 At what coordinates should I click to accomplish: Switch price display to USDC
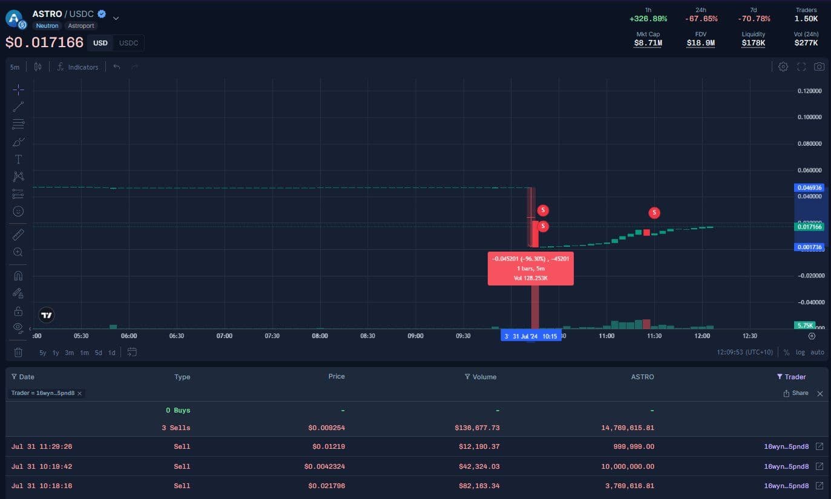[x=128, y=43]
